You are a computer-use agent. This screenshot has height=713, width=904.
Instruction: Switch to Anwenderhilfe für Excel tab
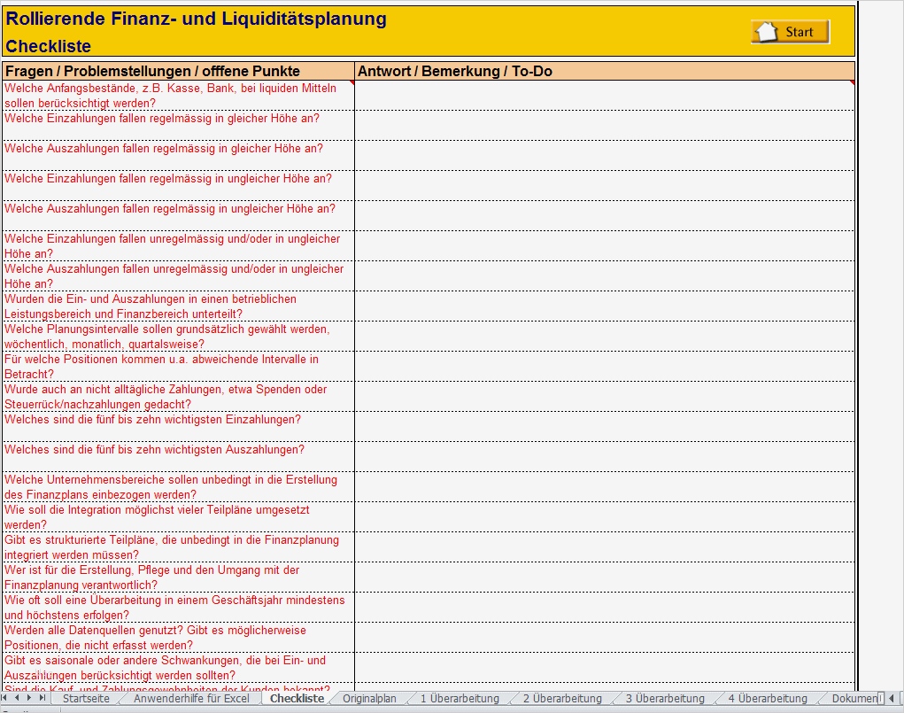[x=191, y=698]
